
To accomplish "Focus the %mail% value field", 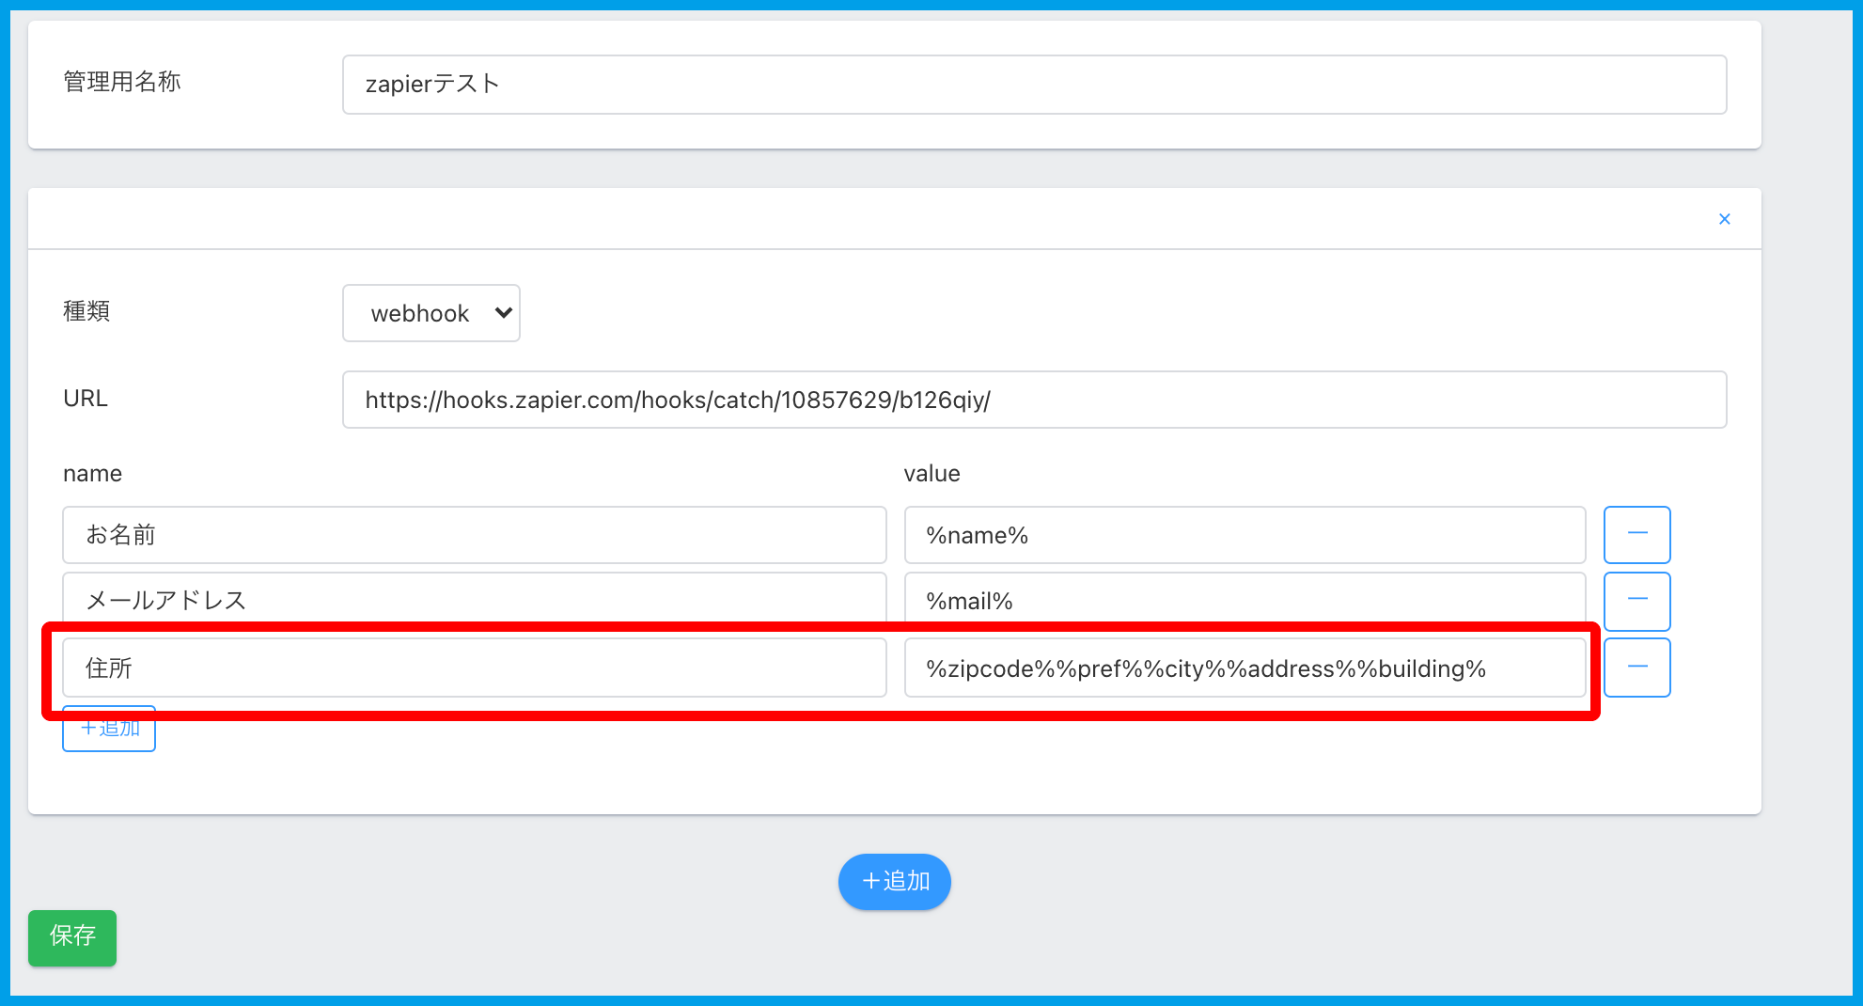I will (x=1245, y=600).
